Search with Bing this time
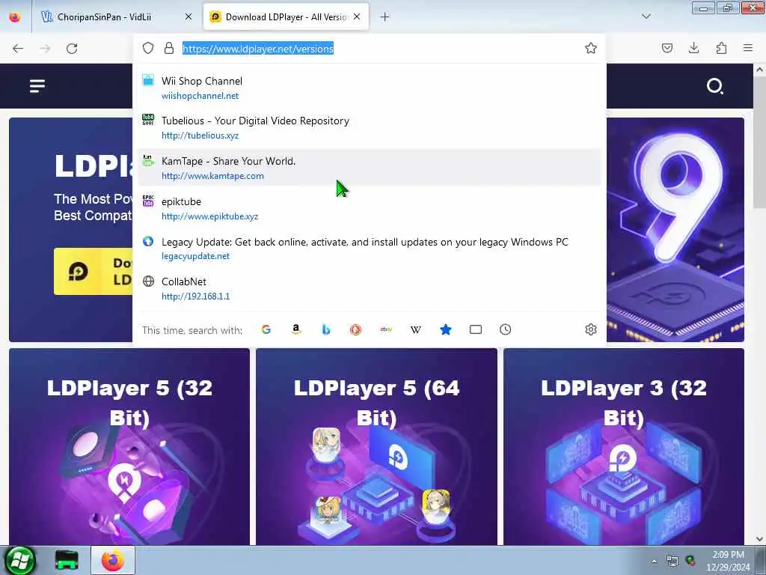Viewport: 766px width, 575px height. tap(326, 329)
